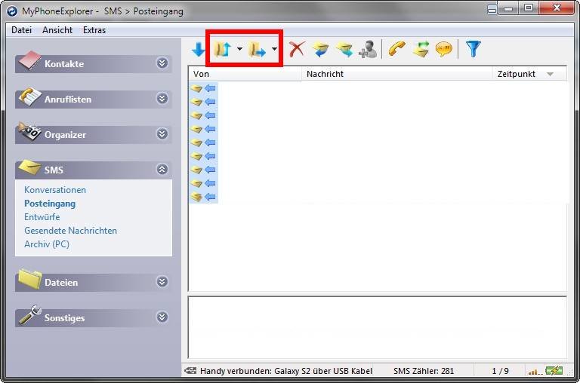Open Konversationen under SMS
This screenshot has width=580, height=383.
click(55, 190)
